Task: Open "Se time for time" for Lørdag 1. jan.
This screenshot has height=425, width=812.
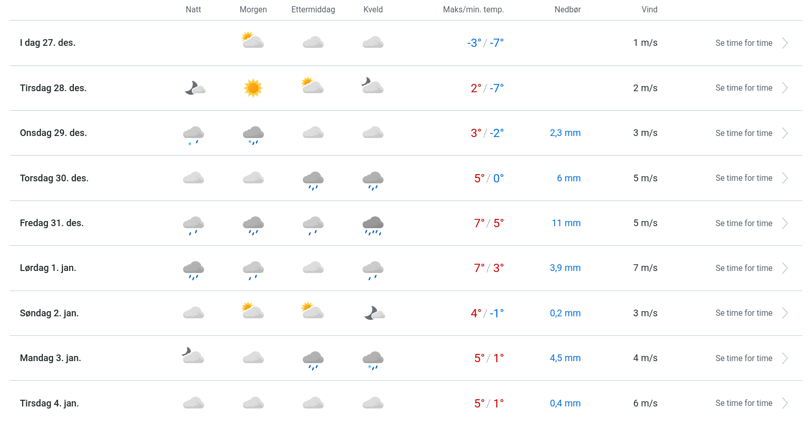Action: click(744, 268)
